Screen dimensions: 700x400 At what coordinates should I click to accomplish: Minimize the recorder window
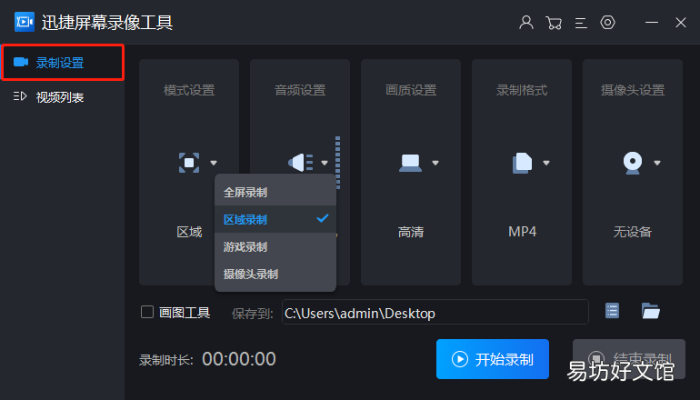click(652, 23)
